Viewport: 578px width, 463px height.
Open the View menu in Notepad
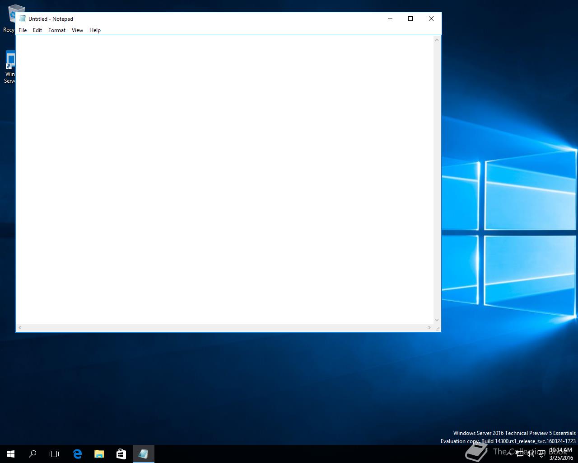pos(77,30)
